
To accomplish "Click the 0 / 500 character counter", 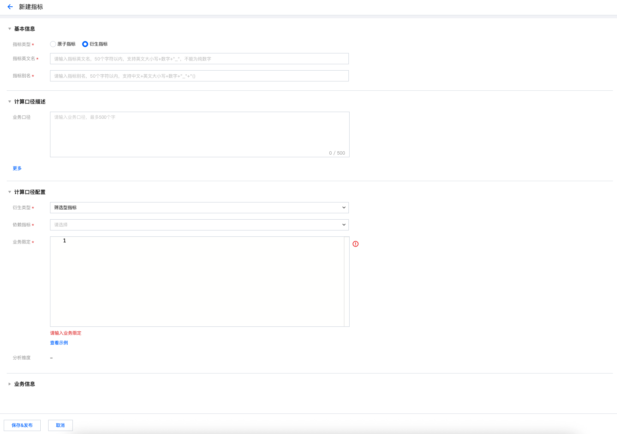I will click(337, 153).
